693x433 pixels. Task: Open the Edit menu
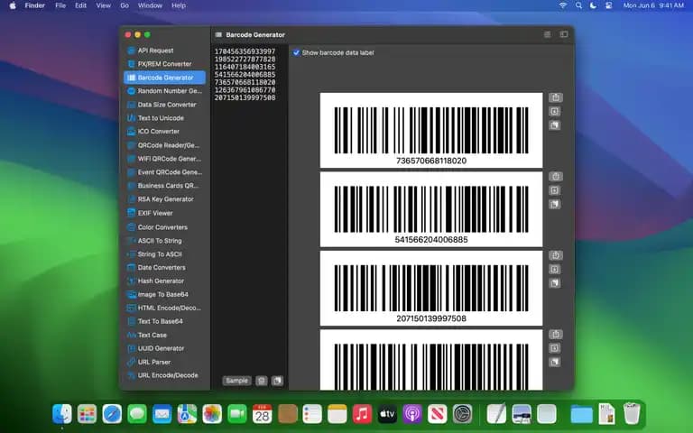tap(80, 5)
